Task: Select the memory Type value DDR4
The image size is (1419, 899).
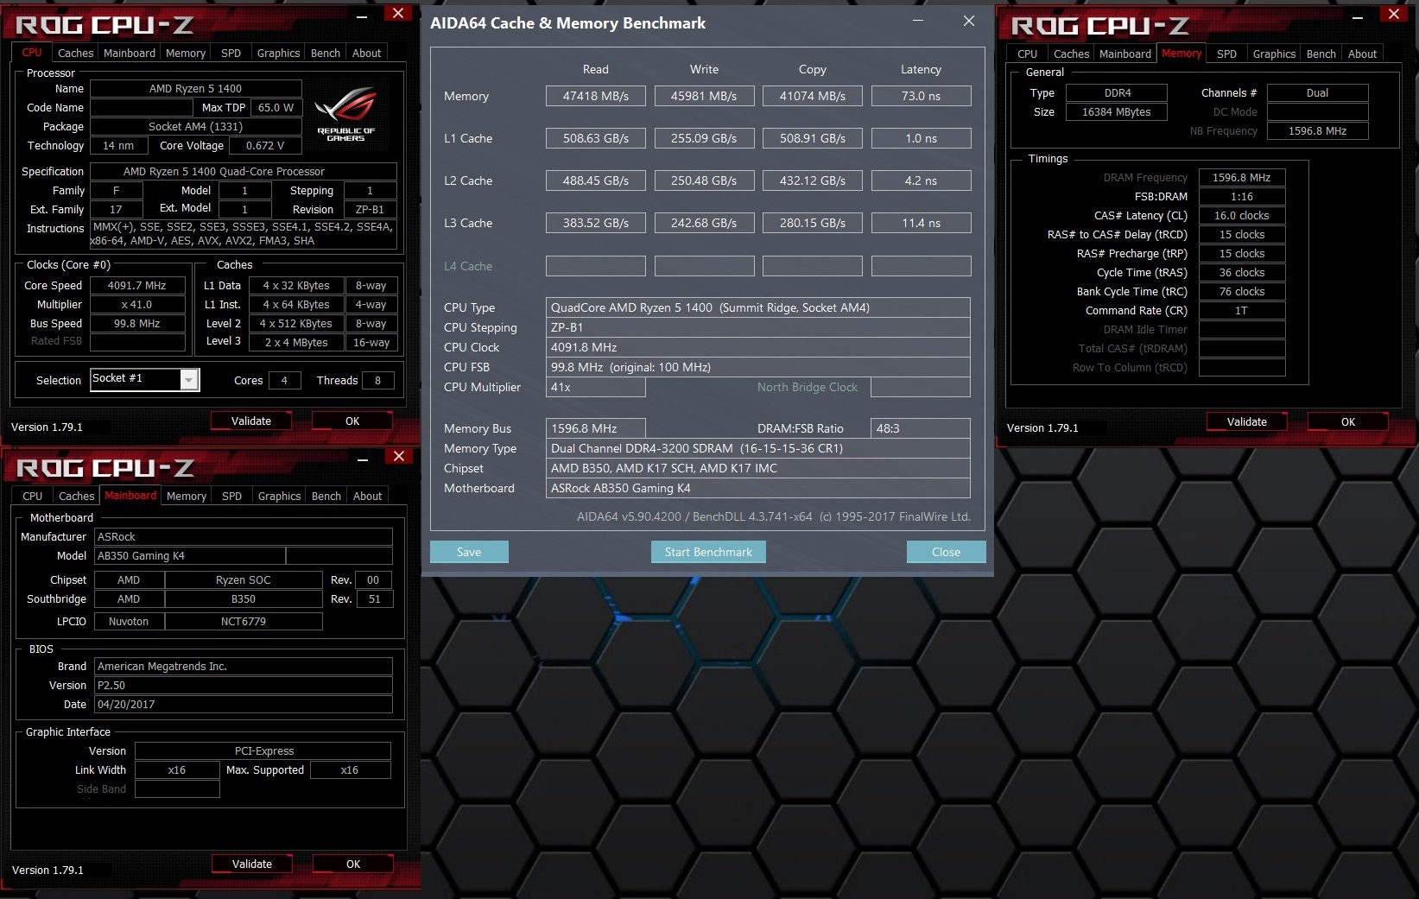Action: pyautogui.click(x=1117, y=92)
